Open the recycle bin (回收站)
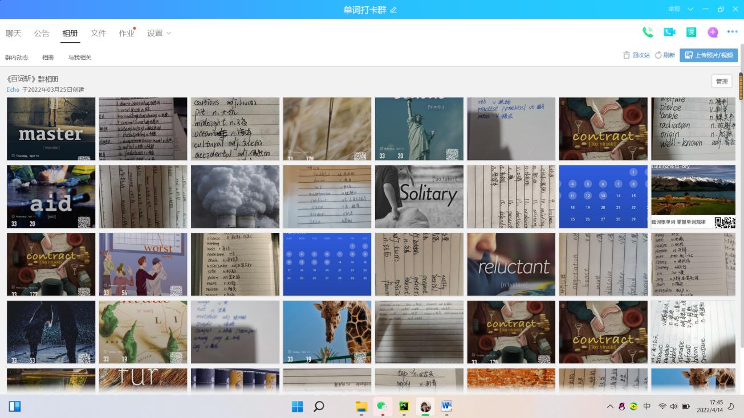 (636, 55)
